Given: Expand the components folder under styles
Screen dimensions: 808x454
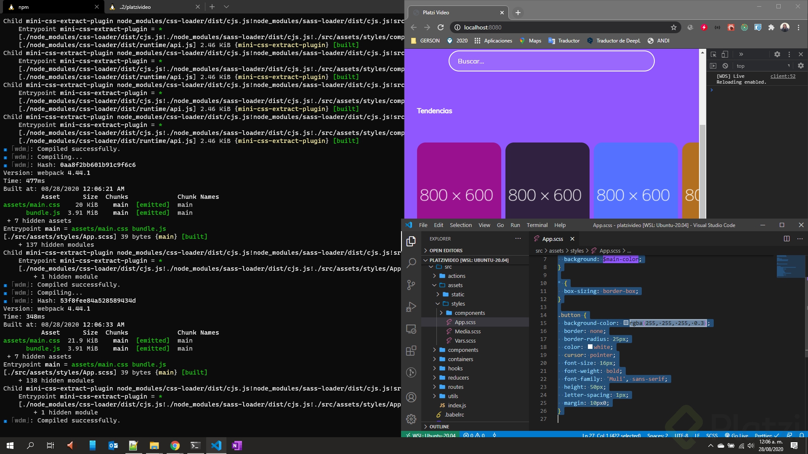Looking at the screenshot, I should pos(476,313).
